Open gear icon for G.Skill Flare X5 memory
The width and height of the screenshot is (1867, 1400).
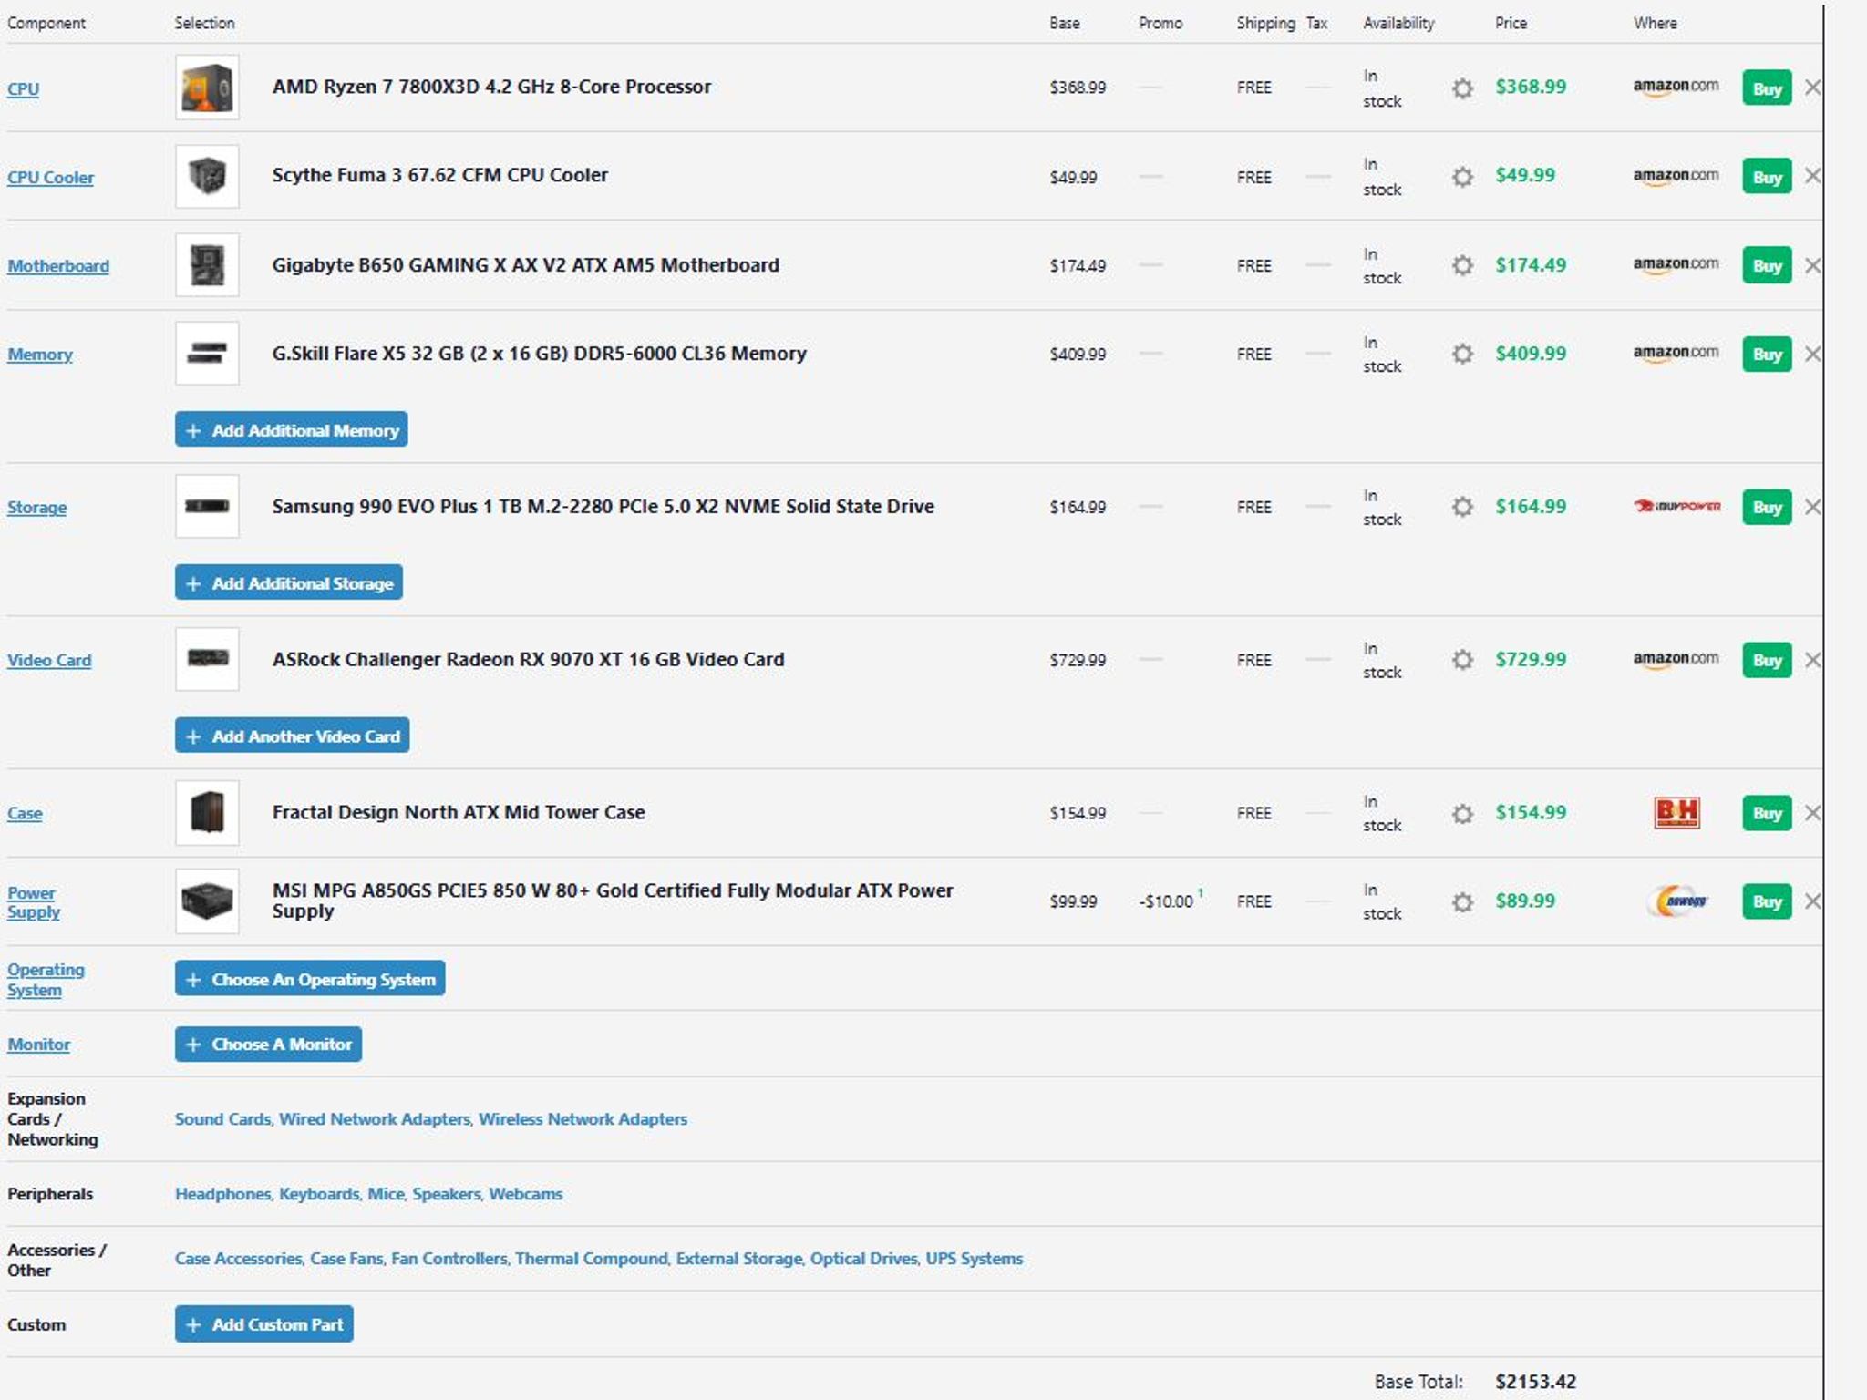pos(1462,354)
